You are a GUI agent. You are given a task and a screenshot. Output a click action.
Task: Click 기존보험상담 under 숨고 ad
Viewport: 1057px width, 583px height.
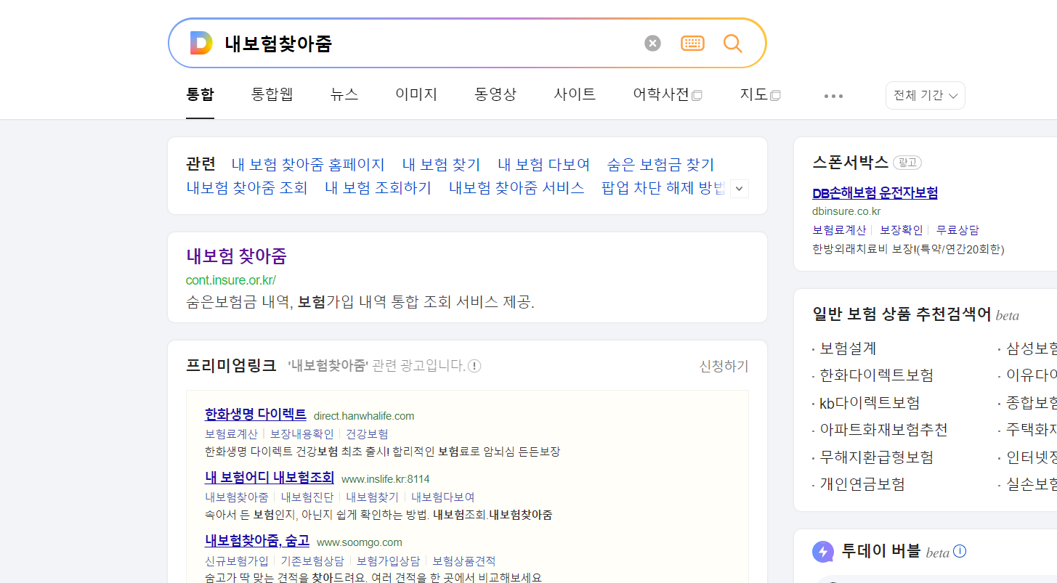(x=312, y=560)
